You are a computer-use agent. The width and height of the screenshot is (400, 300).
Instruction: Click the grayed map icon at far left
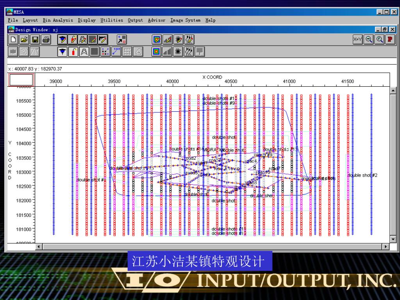[13, 52]
